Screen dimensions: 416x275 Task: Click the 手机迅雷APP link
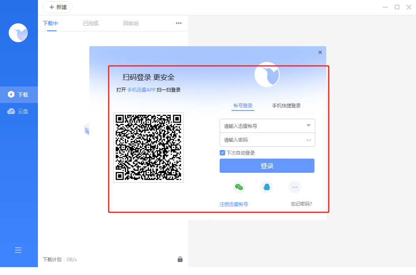pyautogui.click(x=141, y=90)
